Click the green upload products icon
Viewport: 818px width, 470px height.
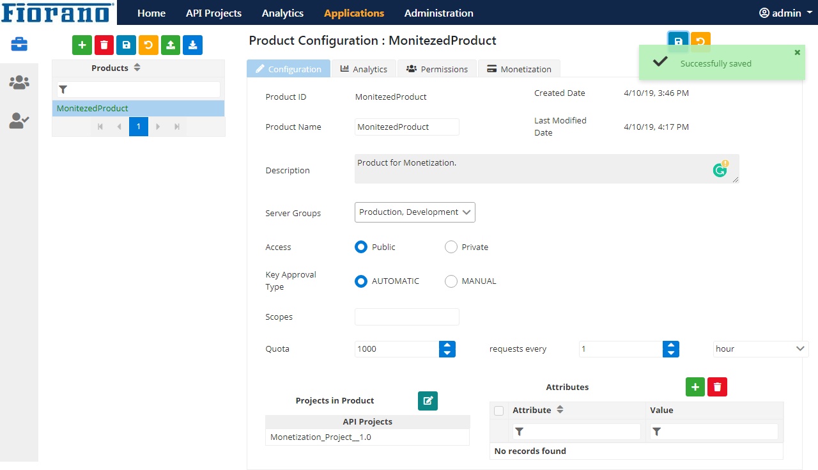(171, 45)
